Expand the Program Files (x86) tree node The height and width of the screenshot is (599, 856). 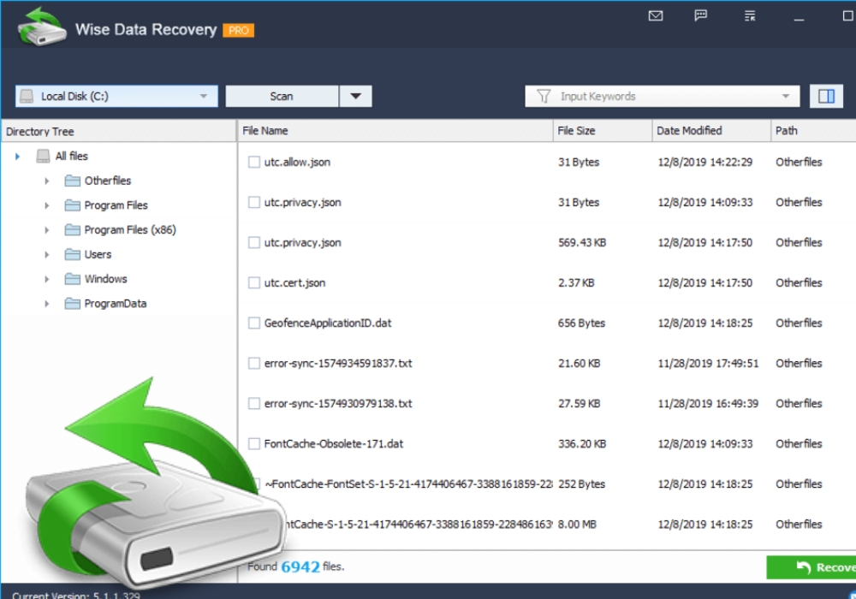(x=47, y=230)
